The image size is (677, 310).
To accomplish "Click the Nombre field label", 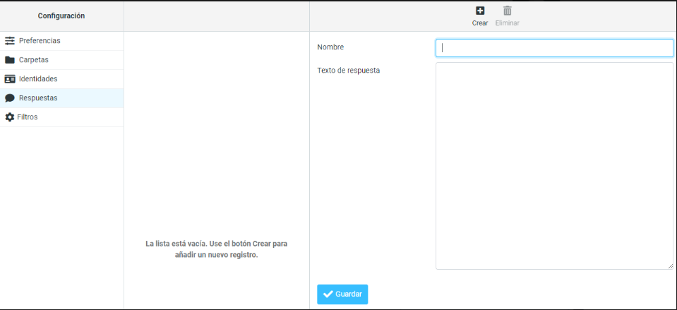I will click(330, 47).
